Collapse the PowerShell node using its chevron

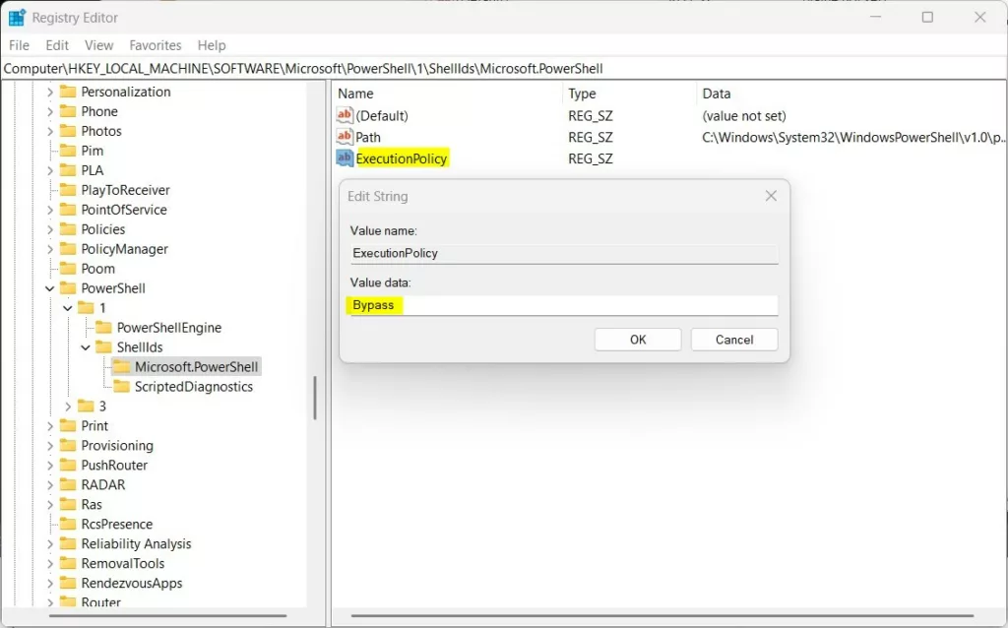(49, 287)
